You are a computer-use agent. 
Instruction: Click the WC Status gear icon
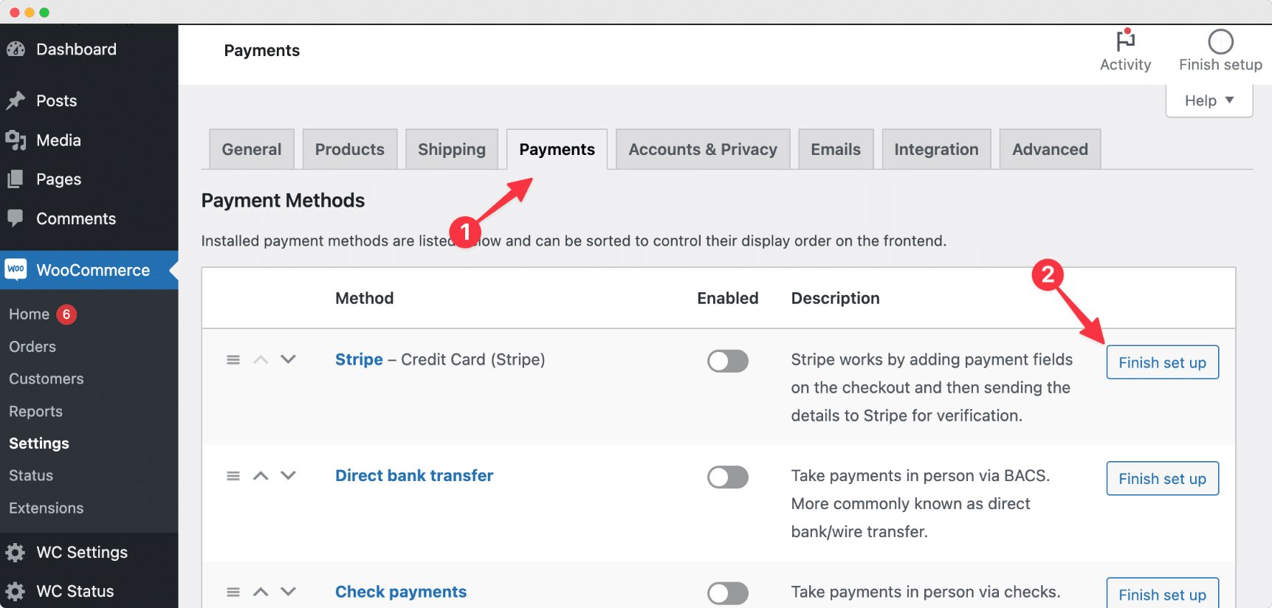(x=16, y=590)
